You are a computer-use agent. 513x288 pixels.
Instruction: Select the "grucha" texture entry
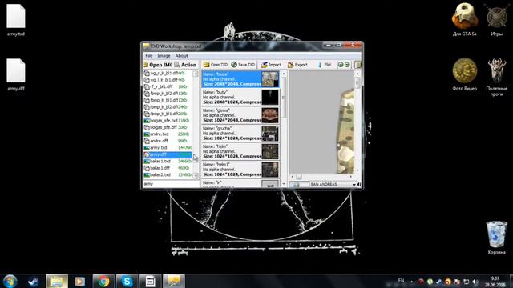pos(240,134)
